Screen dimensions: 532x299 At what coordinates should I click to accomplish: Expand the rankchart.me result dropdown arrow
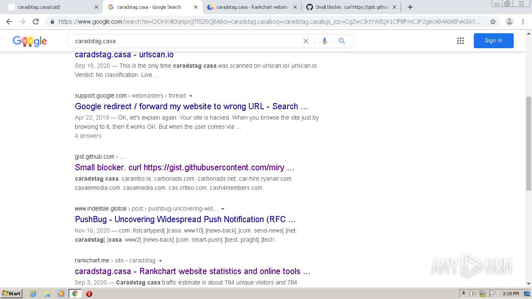pos(160,261)
